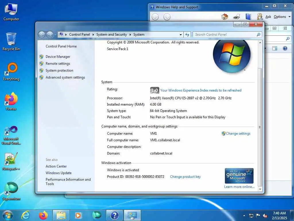This screenshot has width=294, height=221.
Task: Click the scrollbar up arrow in System window
Action: pos(260,43)
